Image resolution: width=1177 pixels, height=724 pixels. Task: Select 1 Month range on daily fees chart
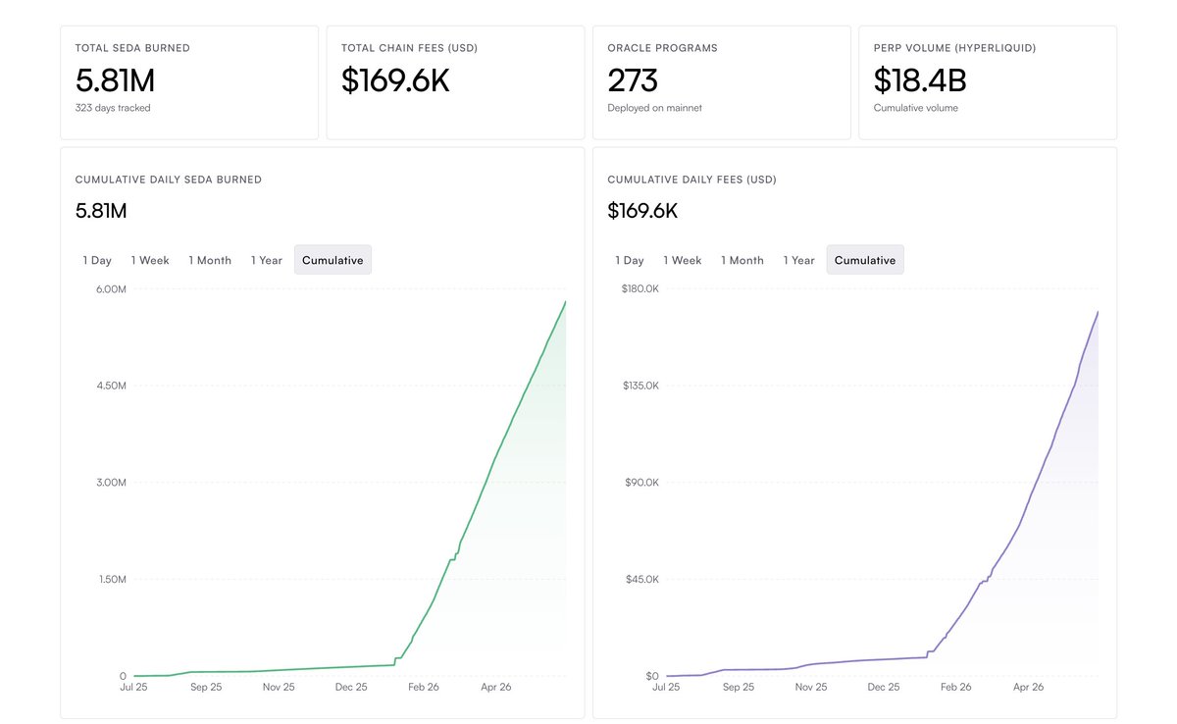[742, 260]
